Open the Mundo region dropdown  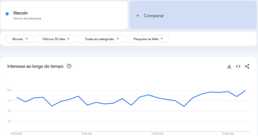20,39
